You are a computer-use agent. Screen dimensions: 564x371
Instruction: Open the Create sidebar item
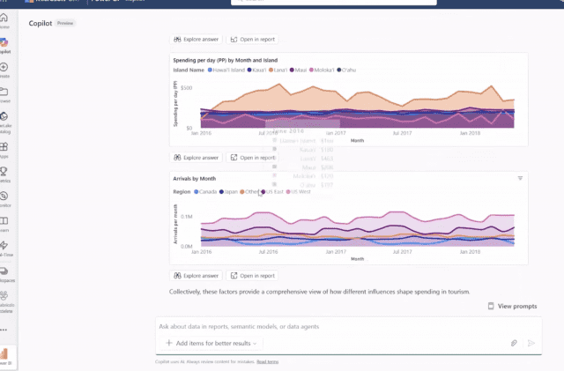point(4,67)
